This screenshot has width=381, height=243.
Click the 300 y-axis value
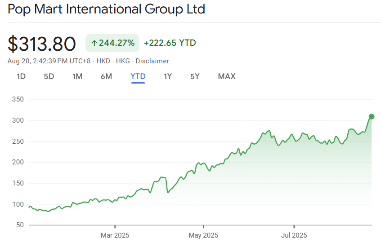point(18,120)
